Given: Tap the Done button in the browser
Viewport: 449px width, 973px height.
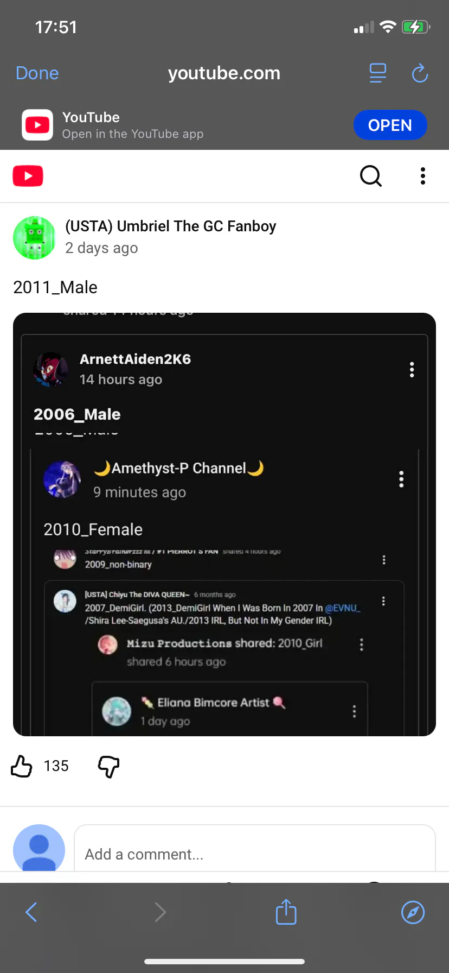Looking at the screenshot, I should [37, 73].
